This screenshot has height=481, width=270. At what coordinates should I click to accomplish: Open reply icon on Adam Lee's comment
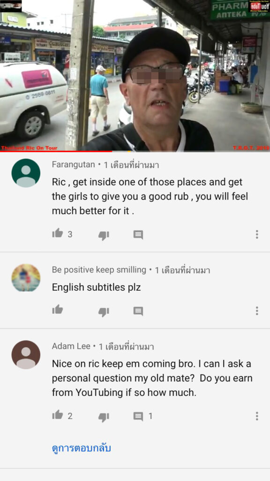138,416
